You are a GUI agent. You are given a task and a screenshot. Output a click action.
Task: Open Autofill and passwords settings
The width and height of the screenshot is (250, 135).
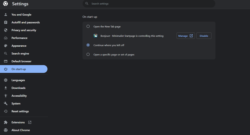pyautogui.click(x=26, y=22)
